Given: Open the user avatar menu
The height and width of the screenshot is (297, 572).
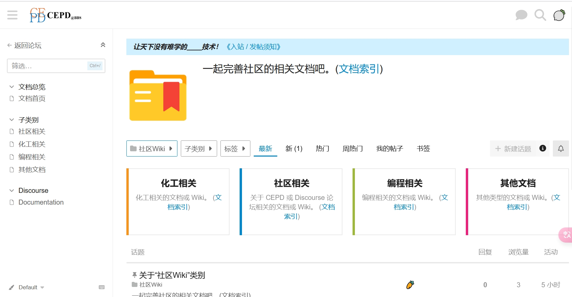Looking at the screenshot, I should pos(559,15).
